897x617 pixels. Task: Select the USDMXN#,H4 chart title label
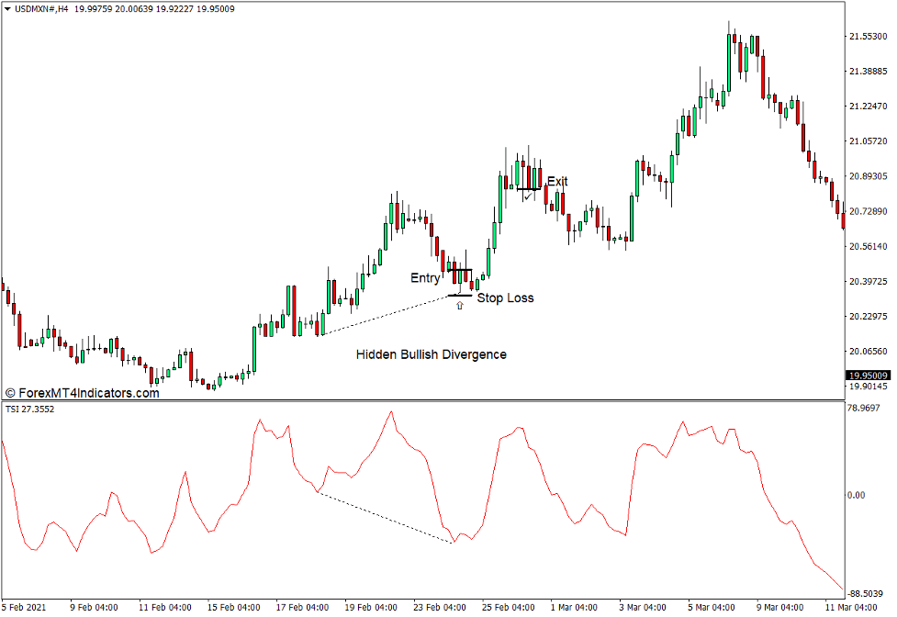click(43, 7)
